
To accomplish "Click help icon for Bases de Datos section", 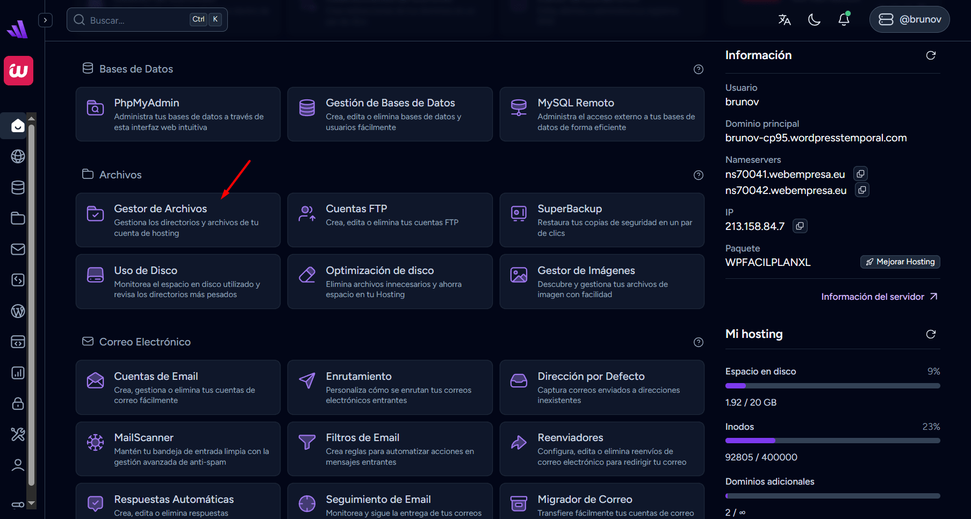I will tap(698, 69).
